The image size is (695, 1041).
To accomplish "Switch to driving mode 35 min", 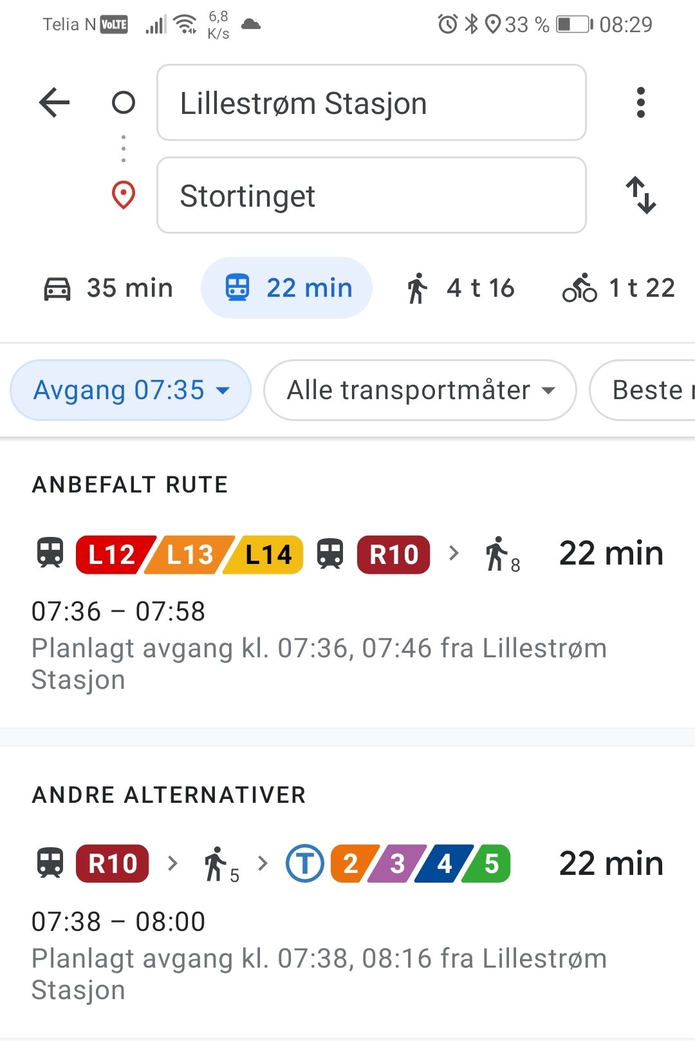I will pyautogui.click(x=108, y=288).
